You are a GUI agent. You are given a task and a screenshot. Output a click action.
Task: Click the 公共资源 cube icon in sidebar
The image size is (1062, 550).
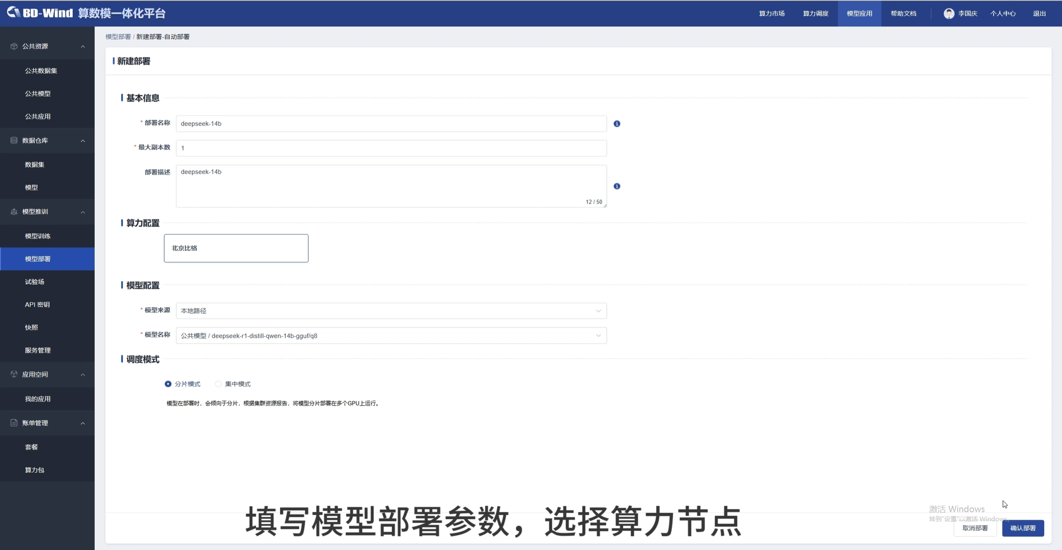point(14,46)
